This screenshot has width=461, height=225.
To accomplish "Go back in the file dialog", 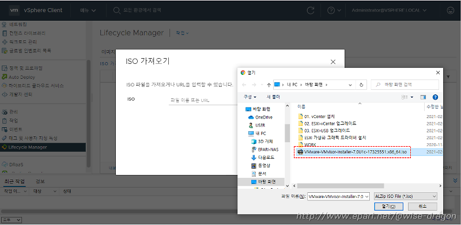I will 244,85.
